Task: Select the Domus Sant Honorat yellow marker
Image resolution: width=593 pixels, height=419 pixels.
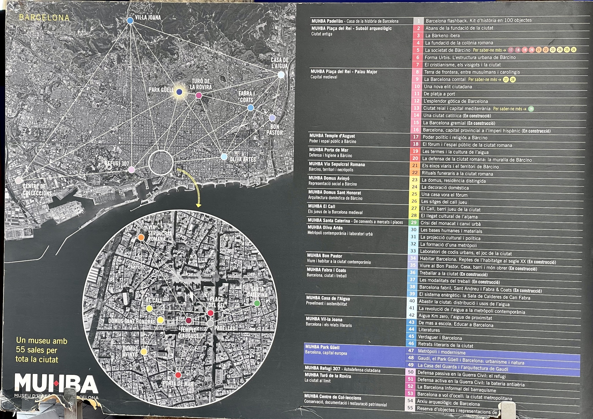Action: coord(160,320)
